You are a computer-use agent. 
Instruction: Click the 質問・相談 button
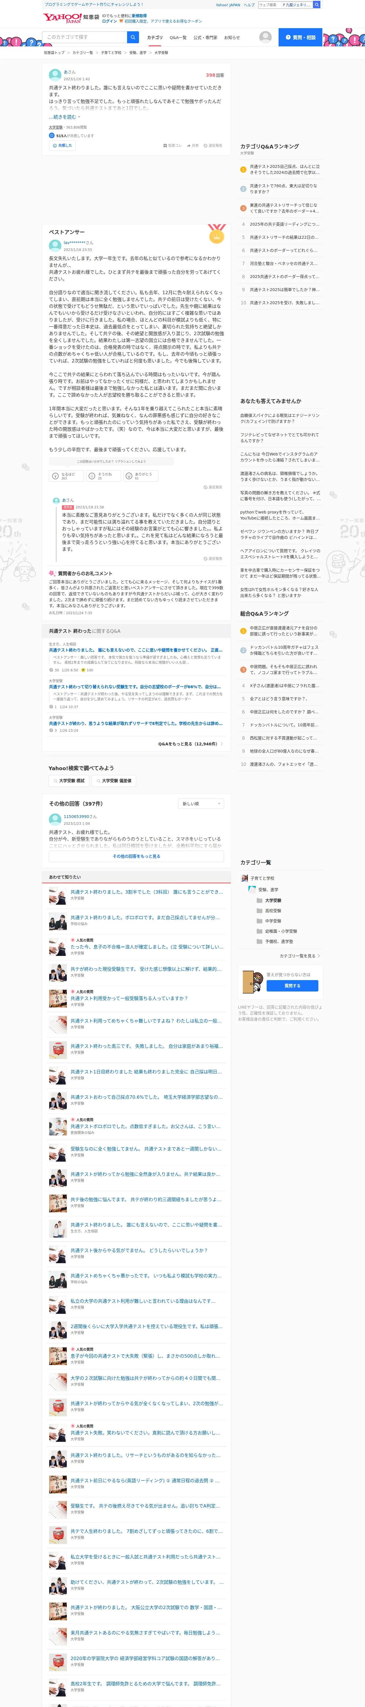(x=300, y=37)
